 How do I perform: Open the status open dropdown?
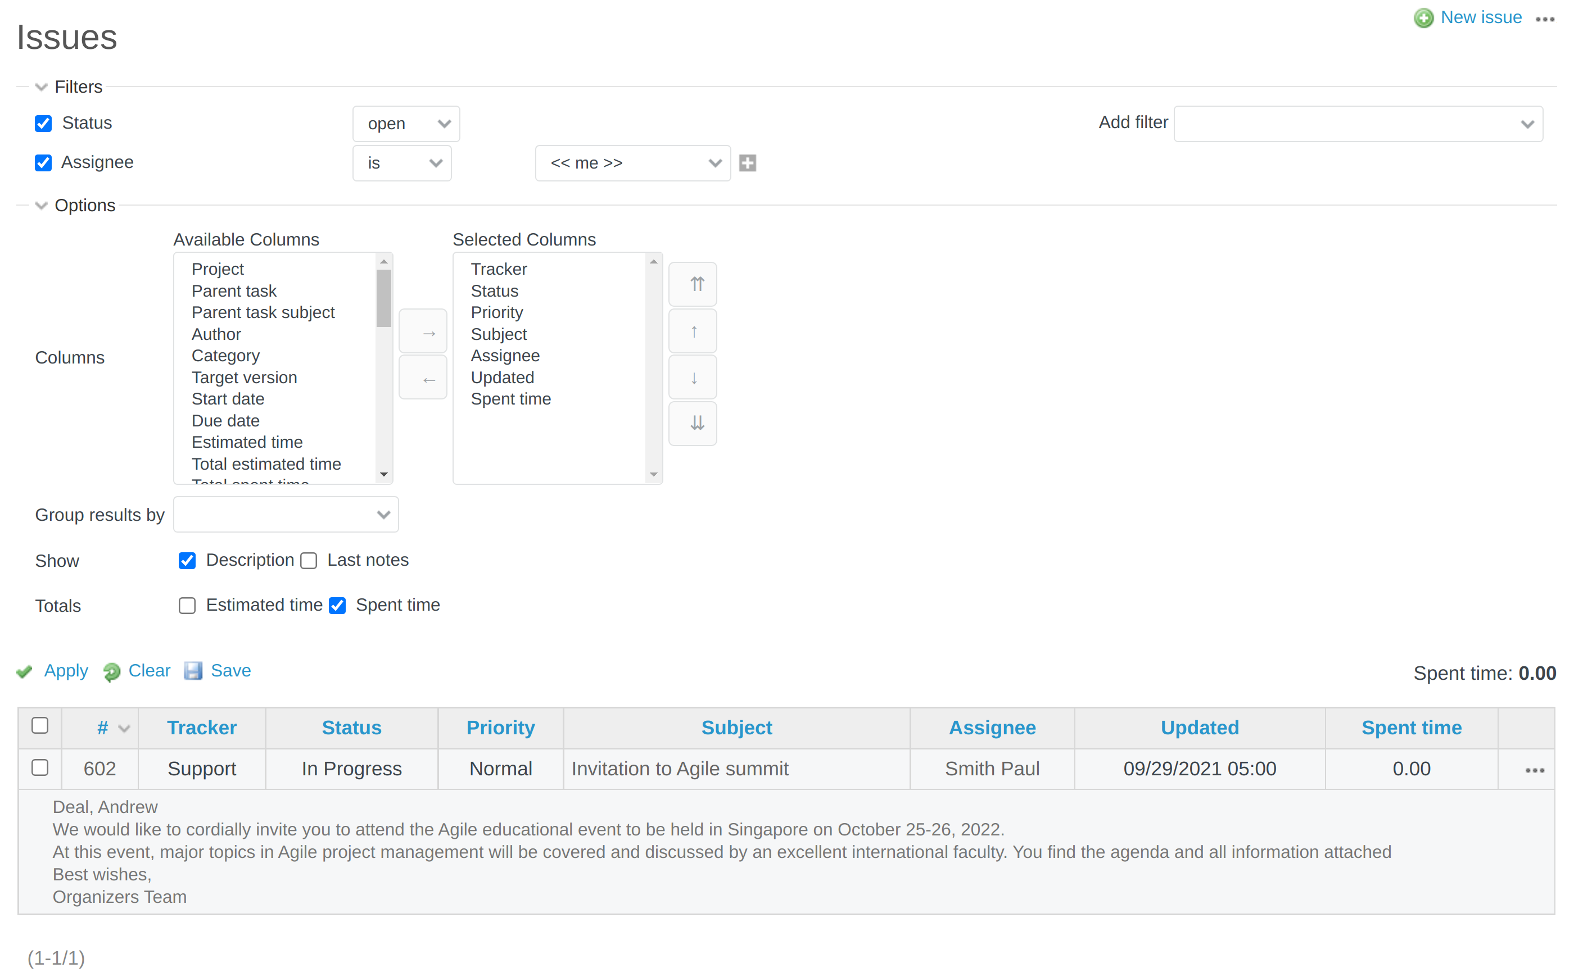(406, 123)
